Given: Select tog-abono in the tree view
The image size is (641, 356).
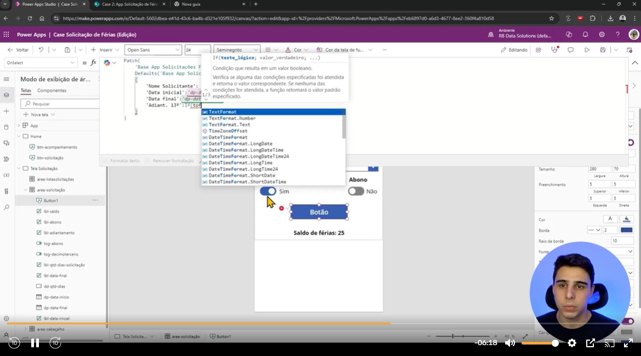Looking at the screenshot, I should point(53,243).
